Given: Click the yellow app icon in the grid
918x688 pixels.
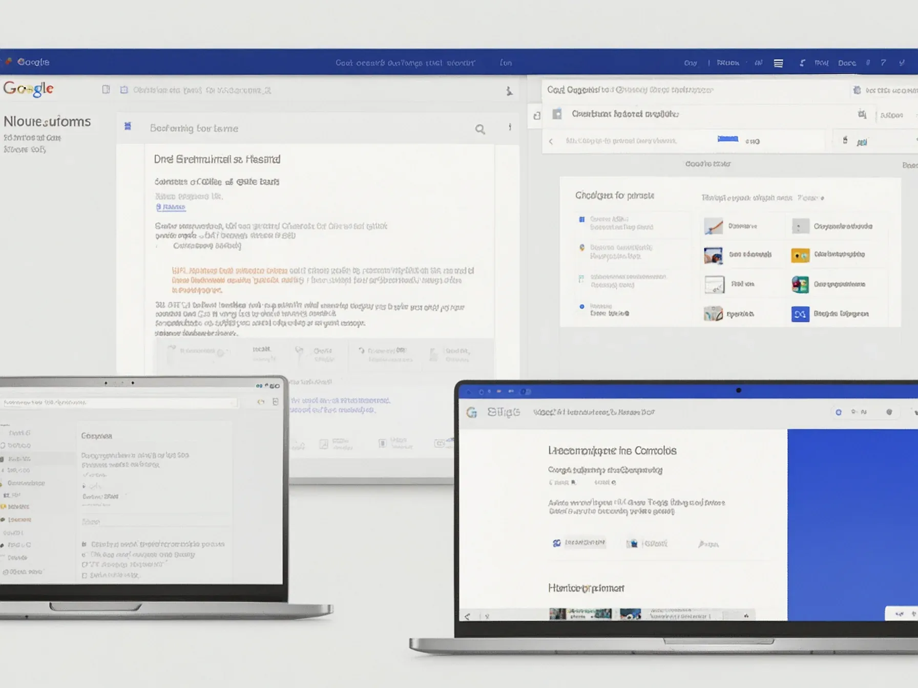Looking at the screenshot, I should (x=800, y=255).
